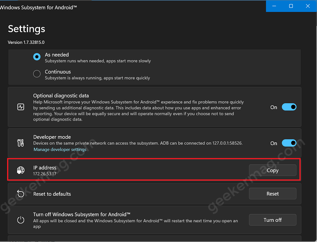Click the Settings heading
The height and width of the screenshot is (242, 317).
[x=27, y=29]
